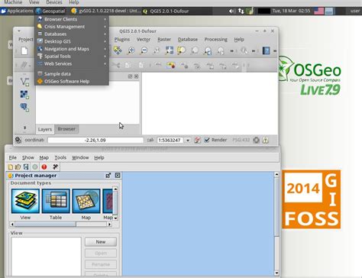
Task: Click the Zoom Full extent icon
Action: pyautogui.click(x=169, y=50)
